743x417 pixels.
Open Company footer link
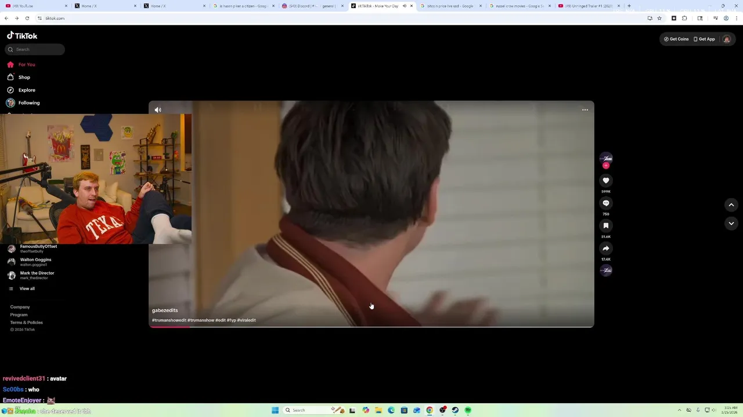[20, 307]
